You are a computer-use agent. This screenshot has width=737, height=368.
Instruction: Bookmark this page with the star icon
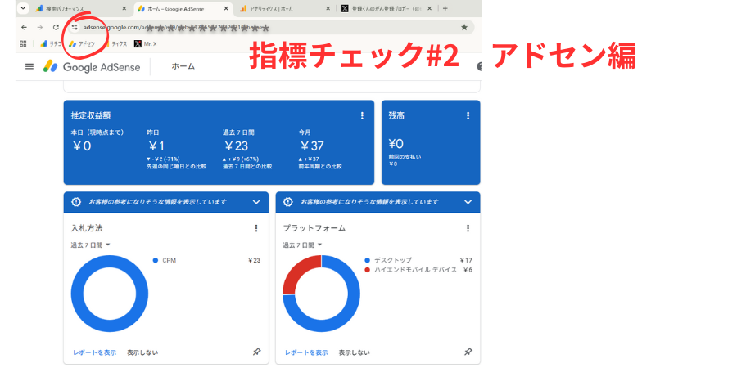(x=464, y=27)
